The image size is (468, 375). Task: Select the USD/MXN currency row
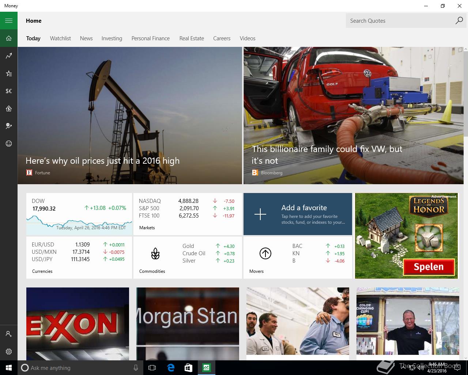pos(78,252)
